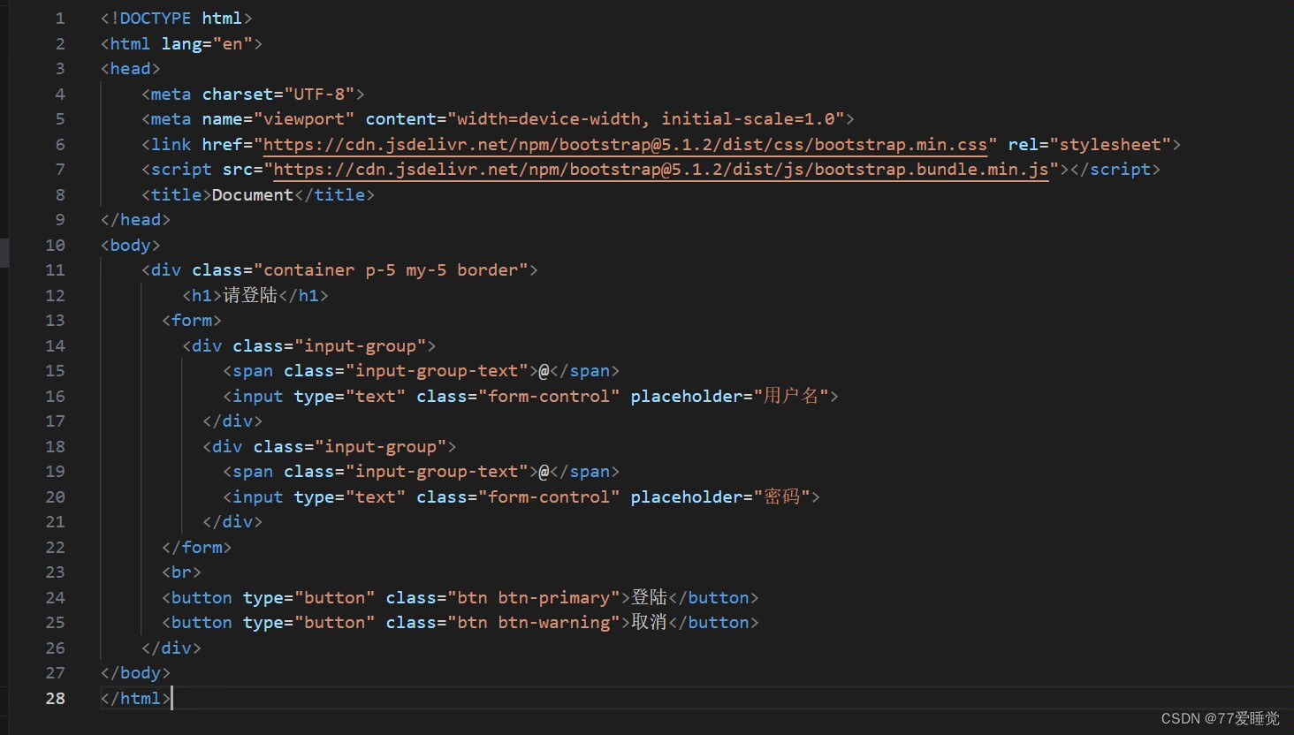
Task: Click the closing </div> on line 21
Action: coord(232,521)
